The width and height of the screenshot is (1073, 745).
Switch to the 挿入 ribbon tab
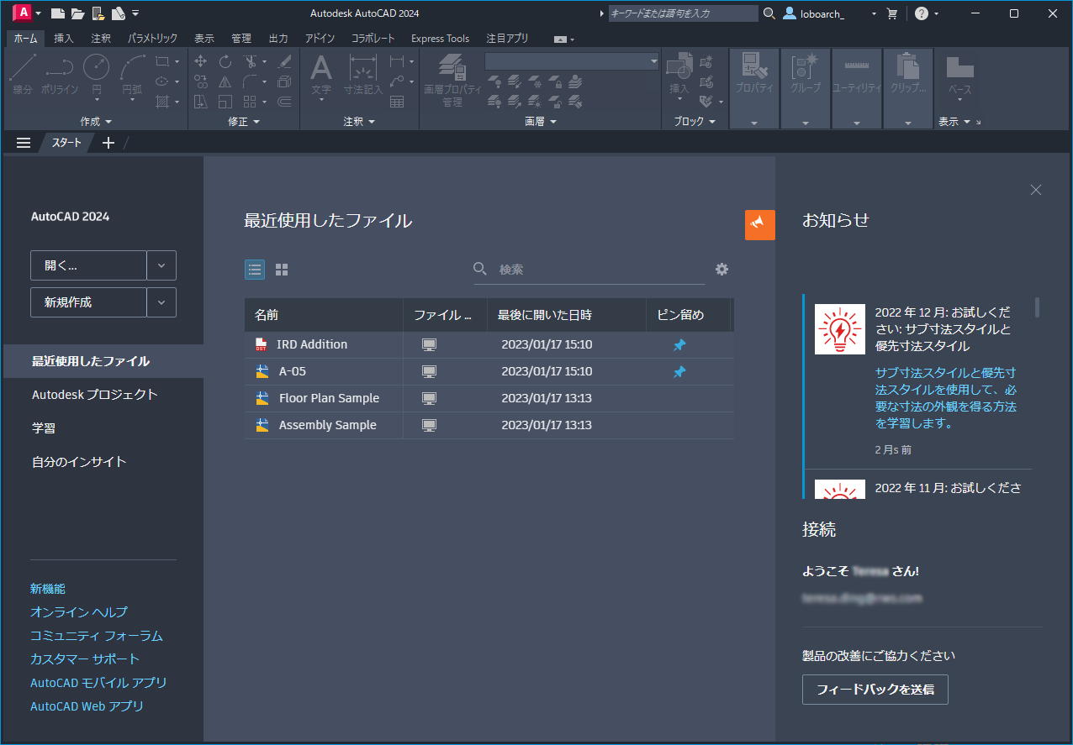64,39
